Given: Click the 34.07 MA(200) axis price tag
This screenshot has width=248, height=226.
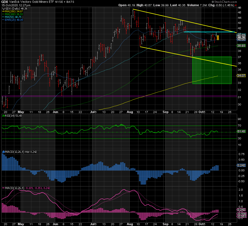Looking at the screenshot, I should click(241, 76).
